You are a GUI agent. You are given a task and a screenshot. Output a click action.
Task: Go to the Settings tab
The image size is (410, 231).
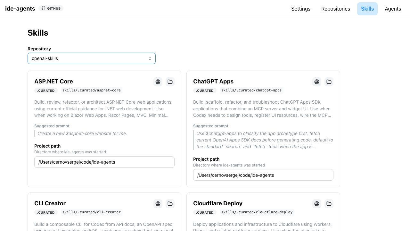(301, 9)
